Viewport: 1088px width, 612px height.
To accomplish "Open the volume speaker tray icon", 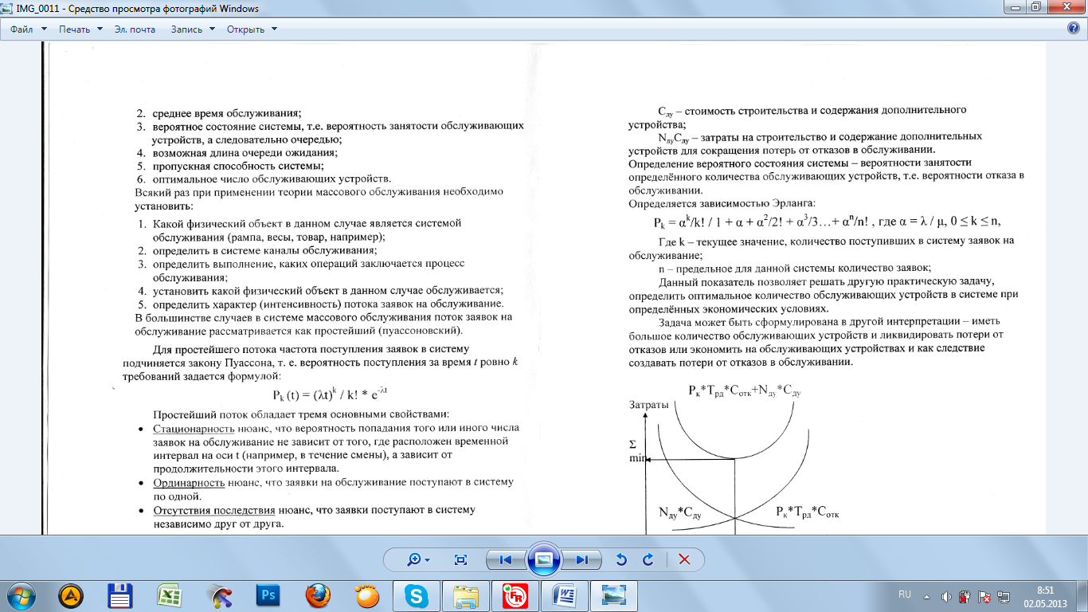I will (946, 595).
